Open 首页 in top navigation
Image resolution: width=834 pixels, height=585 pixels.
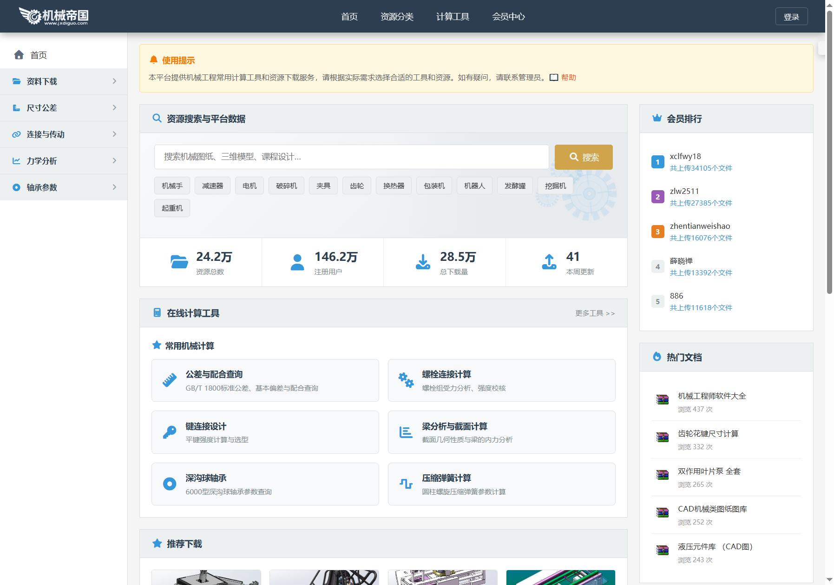pos(349,17)
